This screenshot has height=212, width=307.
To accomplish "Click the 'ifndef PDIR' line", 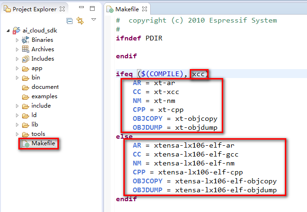I will click(x=139, y=38).
